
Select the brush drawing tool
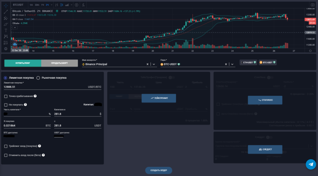tap(6, 24)
